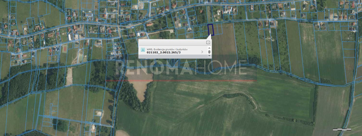Select parcel ID 021102_2.0022.265/3 text
Screen dimensions: 362x136
[x=164, y=52]
